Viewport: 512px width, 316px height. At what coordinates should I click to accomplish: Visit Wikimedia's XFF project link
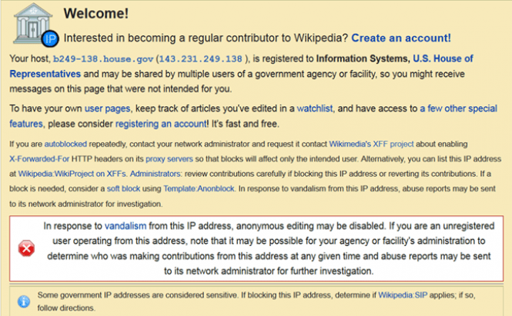[371, 144]
